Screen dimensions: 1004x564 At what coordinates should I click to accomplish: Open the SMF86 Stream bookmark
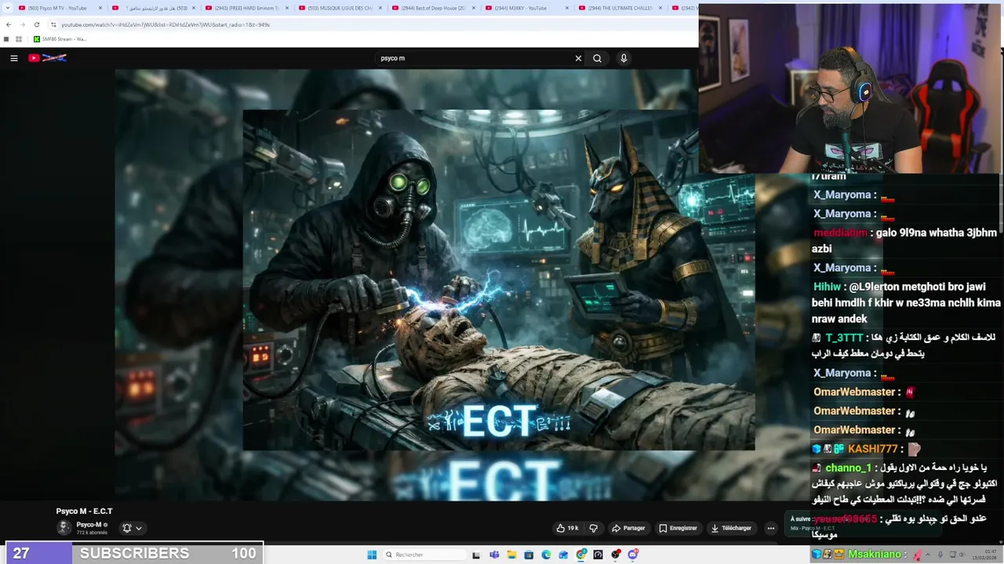(60, 39)
